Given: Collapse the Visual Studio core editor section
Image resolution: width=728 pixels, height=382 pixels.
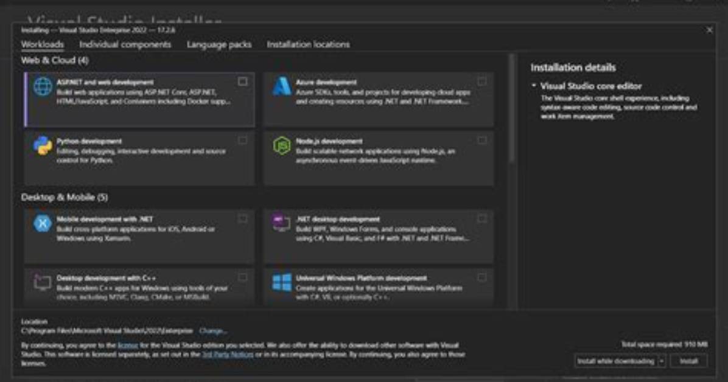Looking at the screenshot, I should pos(534,86).
